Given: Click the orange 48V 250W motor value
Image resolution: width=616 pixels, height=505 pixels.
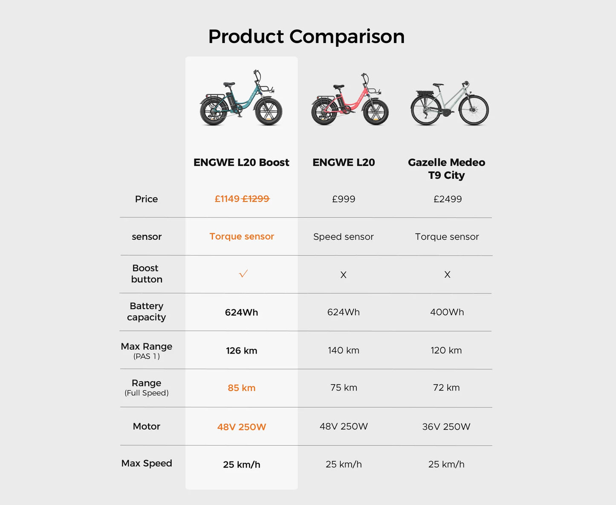Looking at the screenshot, I should click(241, 427).
